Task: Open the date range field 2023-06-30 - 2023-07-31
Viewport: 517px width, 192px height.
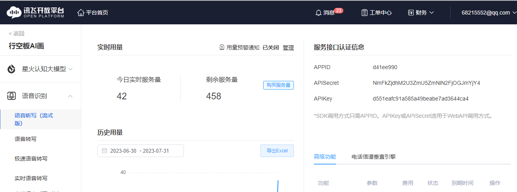Action: point(141,151)
